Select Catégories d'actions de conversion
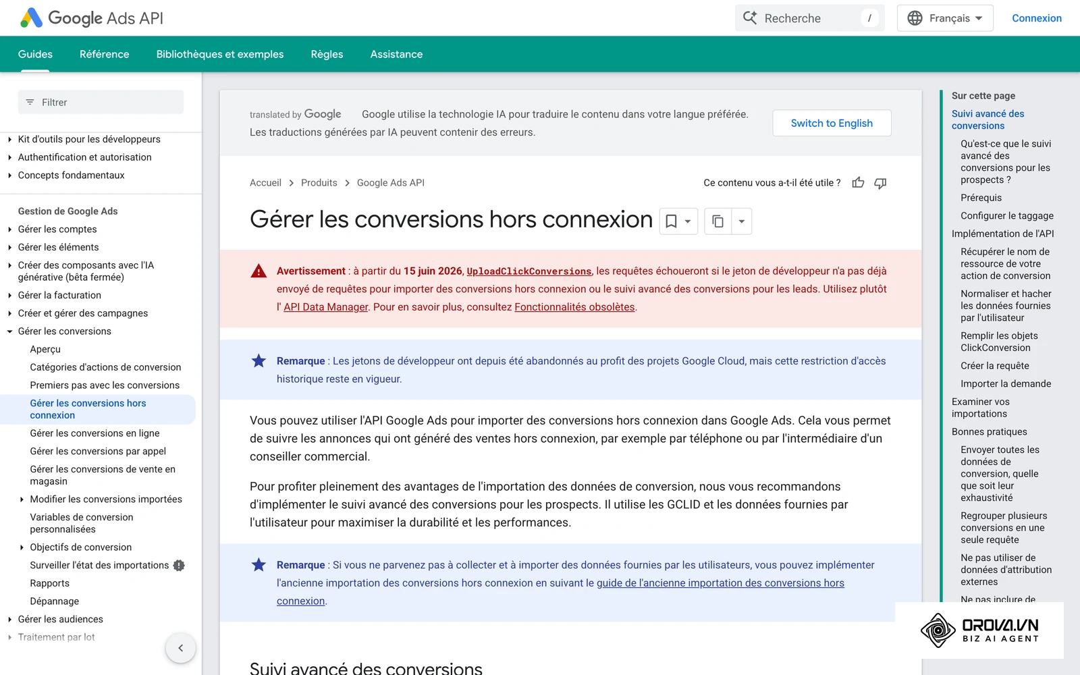Image resolution: width=1080 pixels, height=675 pixels. [x=105, y=367]
